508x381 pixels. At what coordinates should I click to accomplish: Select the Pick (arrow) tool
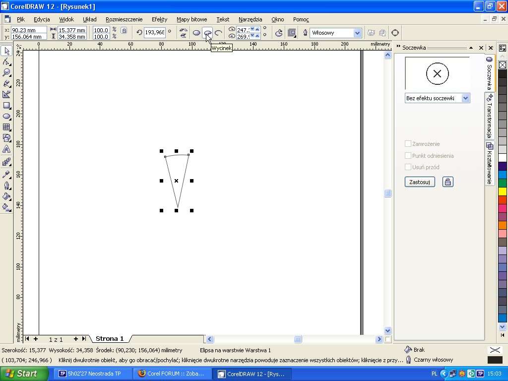6,51
